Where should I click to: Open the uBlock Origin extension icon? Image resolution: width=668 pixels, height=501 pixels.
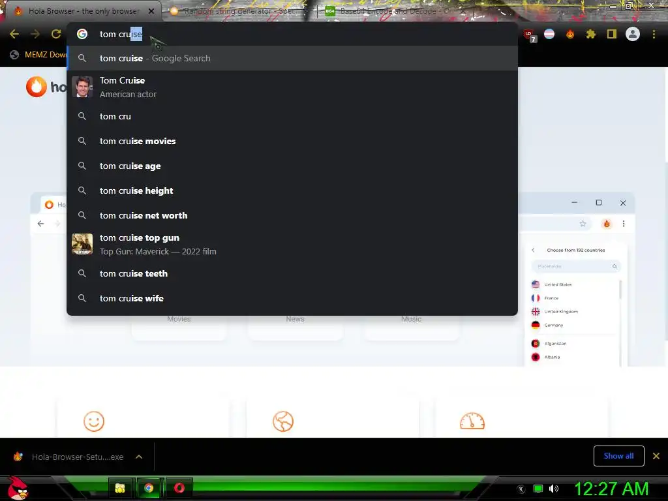pos(529,35)
